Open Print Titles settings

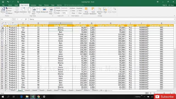(x=51, y=11)
